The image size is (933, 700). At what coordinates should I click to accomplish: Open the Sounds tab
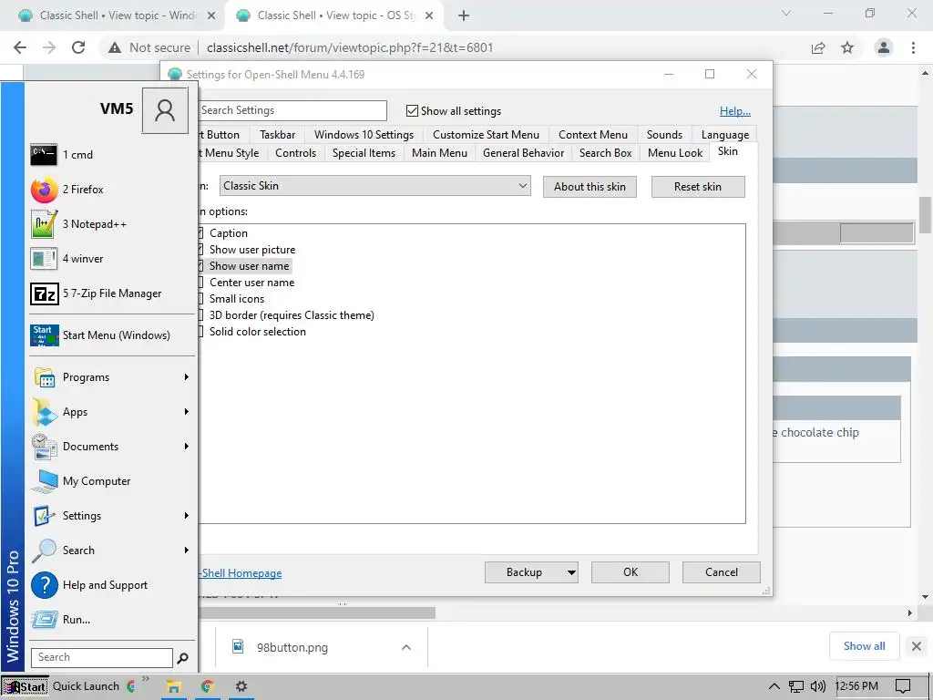click(x=664, y=135)
